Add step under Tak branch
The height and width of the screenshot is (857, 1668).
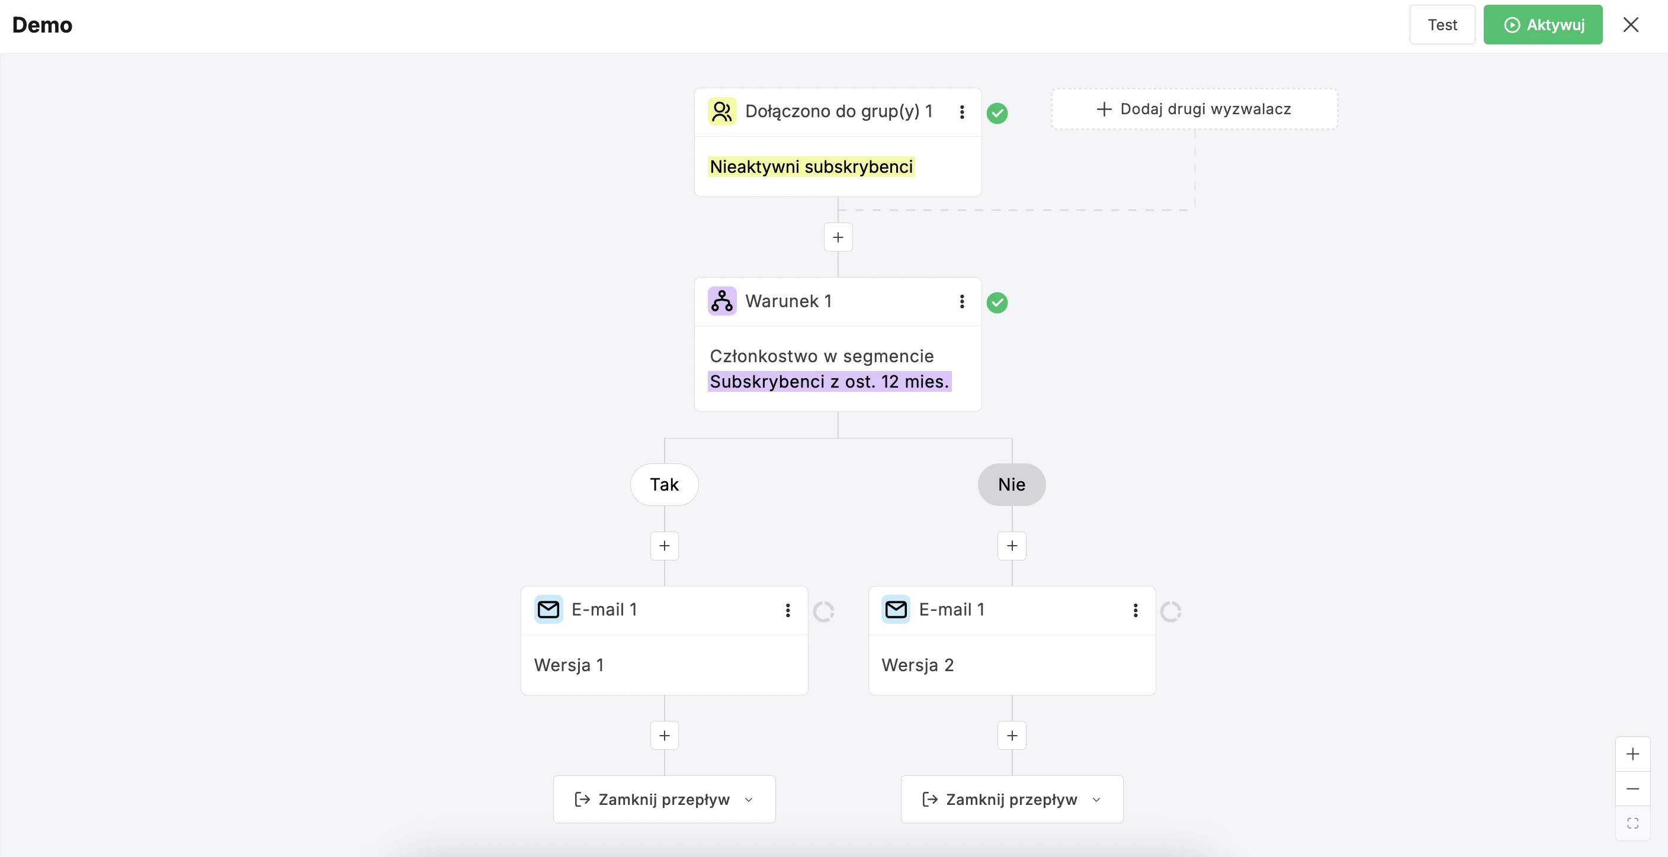coord(665,546)
